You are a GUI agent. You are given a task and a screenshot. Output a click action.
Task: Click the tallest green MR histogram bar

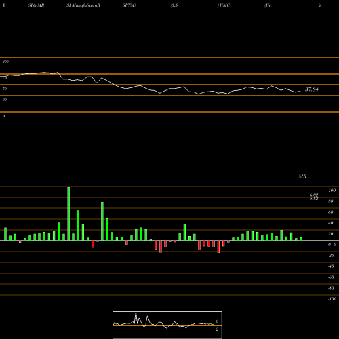click(68, 214)
